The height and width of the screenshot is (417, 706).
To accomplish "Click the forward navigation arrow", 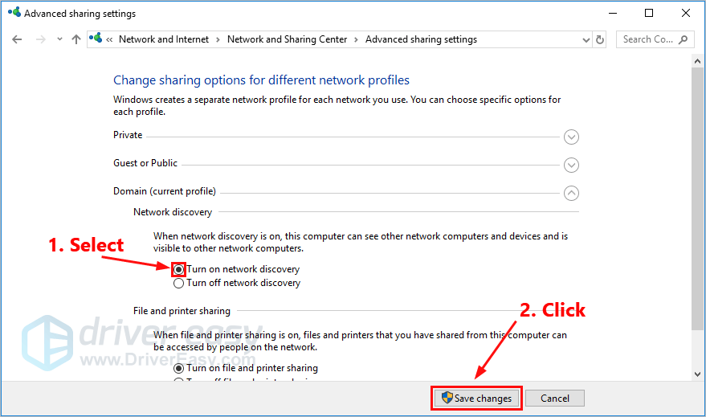I will tap(40, 39).
